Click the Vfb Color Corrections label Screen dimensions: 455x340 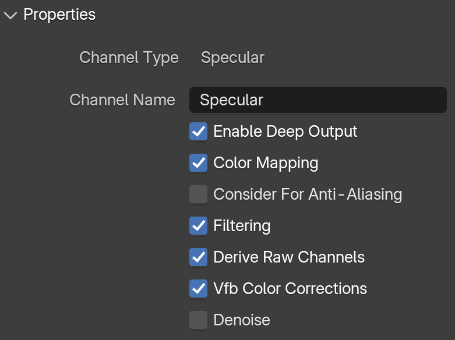click(290, 288)
